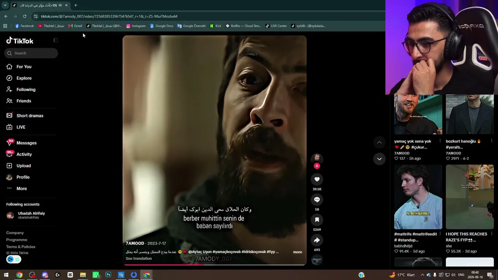This screenshot has height=280, width=498.
Task: Expand the video caption with "more"
Action: (298, 252)
